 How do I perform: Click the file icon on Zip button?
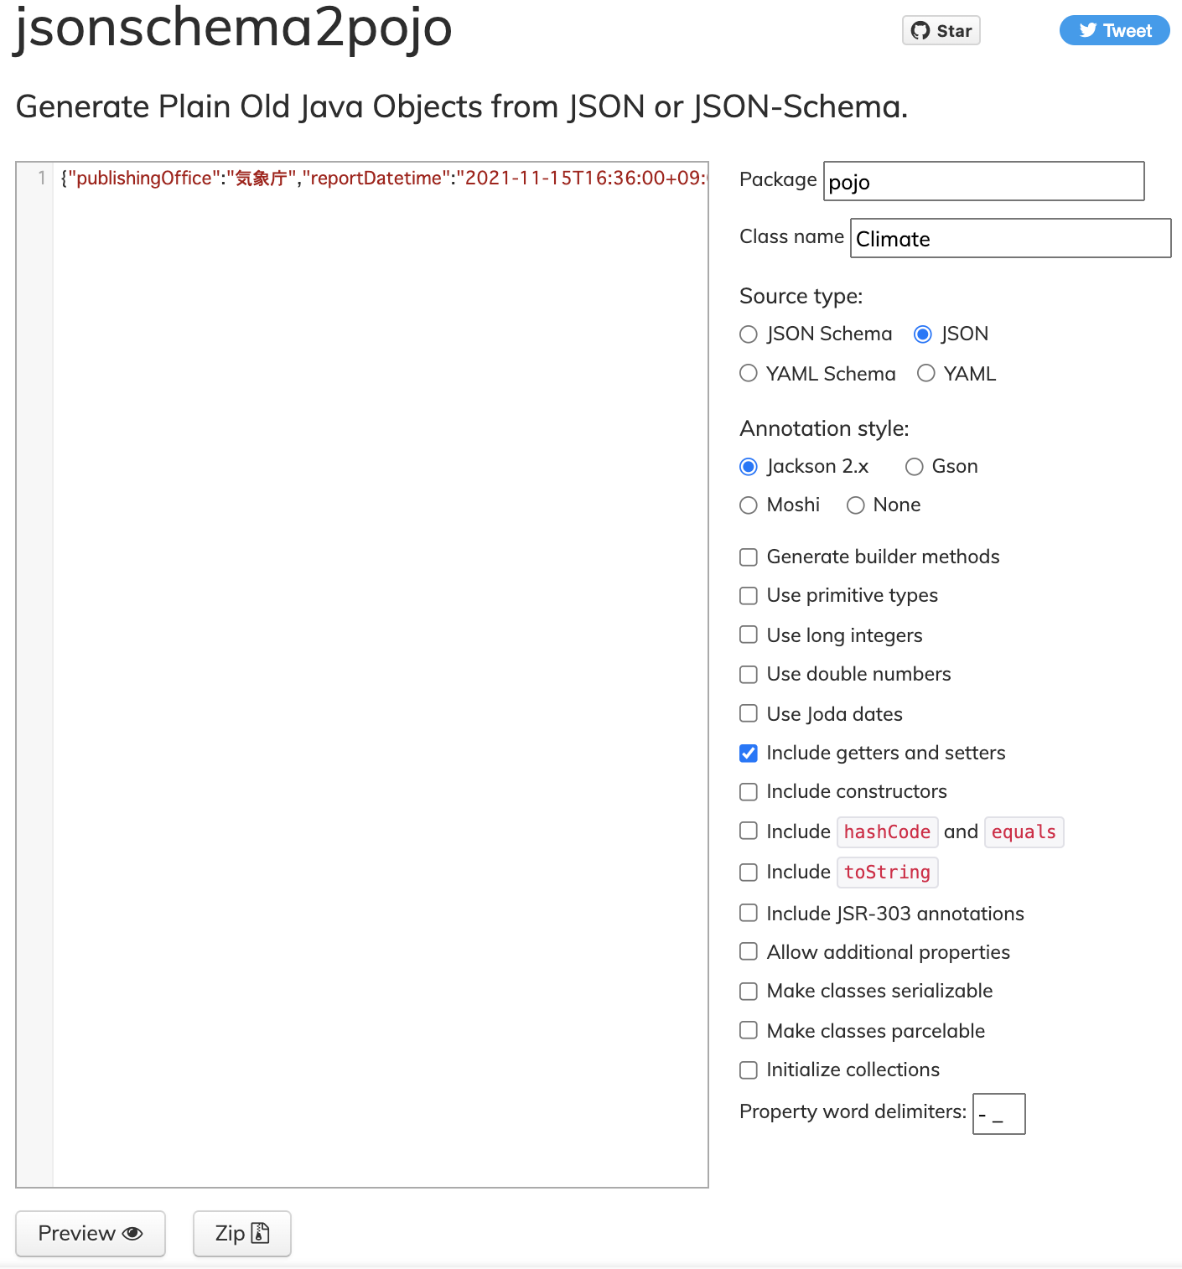pos(261,1233)
